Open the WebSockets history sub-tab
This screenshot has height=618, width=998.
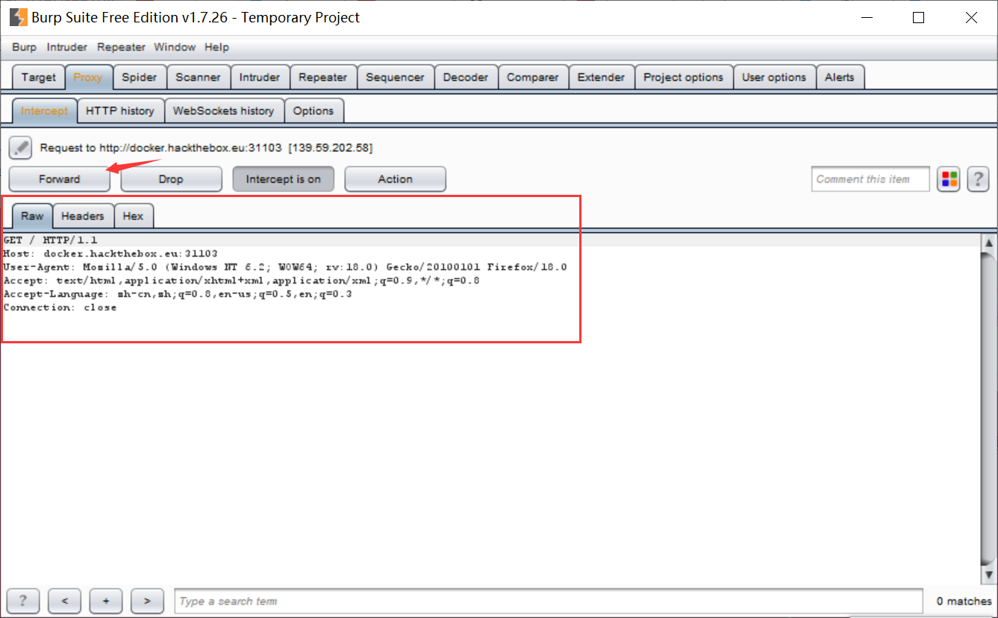click(x=224, y=110)
